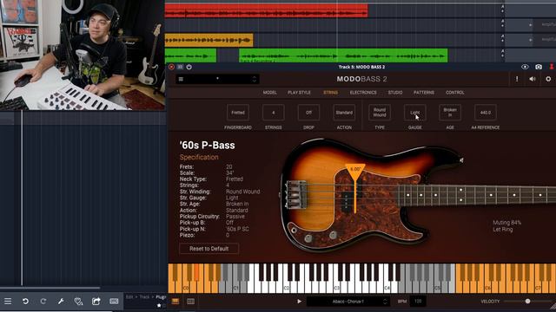Image resolution: width=556 pixels, height=312 pixels.
Task: Open the Abacc - Chorus1 pattern dropdown
Action: click(347, 302)
